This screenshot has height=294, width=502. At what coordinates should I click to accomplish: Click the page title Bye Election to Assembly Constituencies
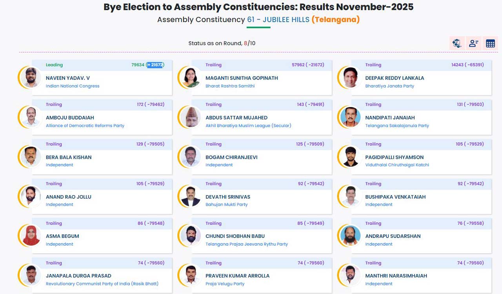coord(258,7)
